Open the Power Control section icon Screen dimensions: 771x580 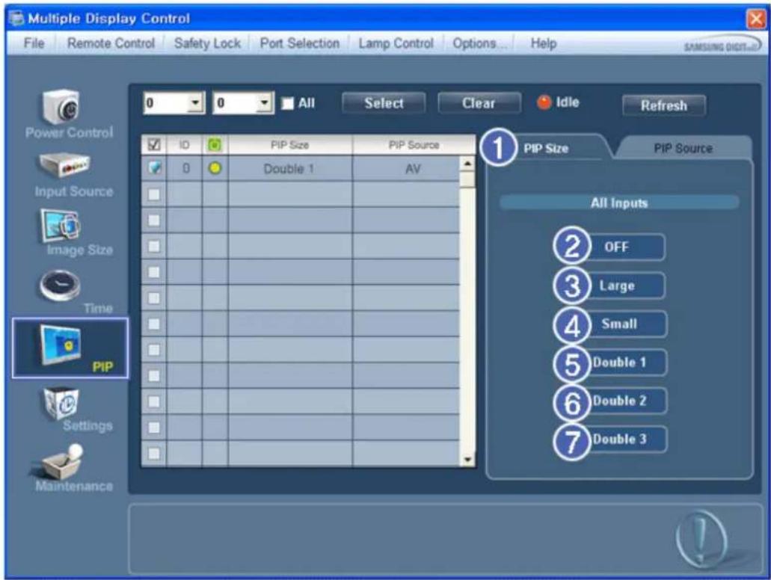point(61,106)
